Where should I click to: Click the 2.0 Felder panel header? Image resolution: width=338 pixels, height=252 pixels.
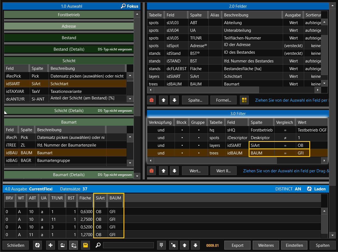point(238,6)
